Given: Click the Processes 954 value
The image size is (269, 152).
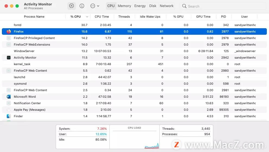Looking at the screenshot, I should point(207,134).
